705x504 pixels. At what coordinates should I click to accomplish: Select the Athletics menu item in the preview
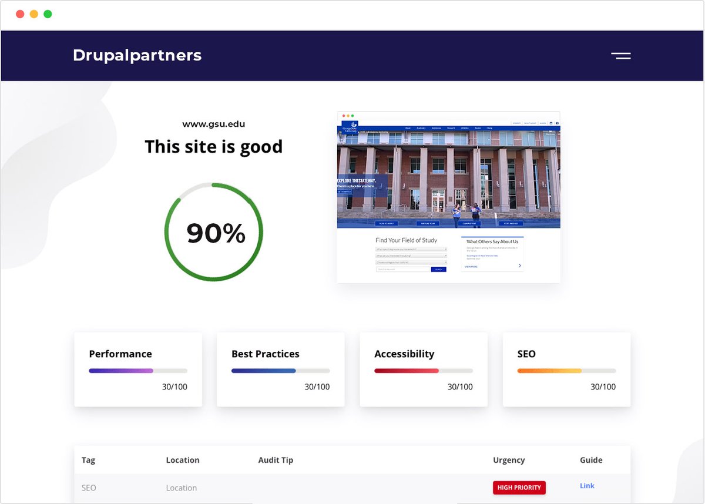[465, 128]
